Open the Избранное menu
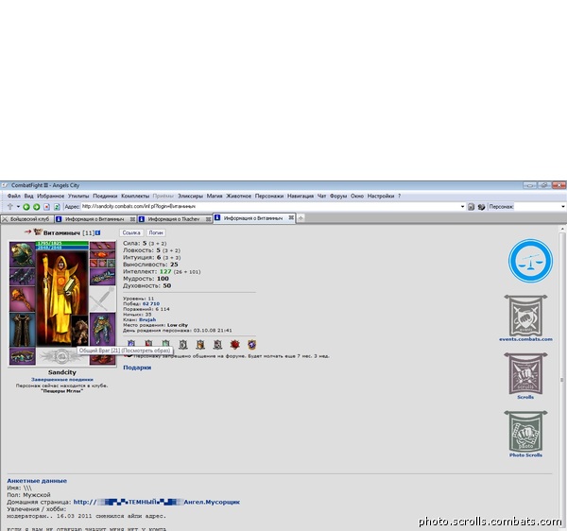The image size is (567, 531). (x=51, y=196)
